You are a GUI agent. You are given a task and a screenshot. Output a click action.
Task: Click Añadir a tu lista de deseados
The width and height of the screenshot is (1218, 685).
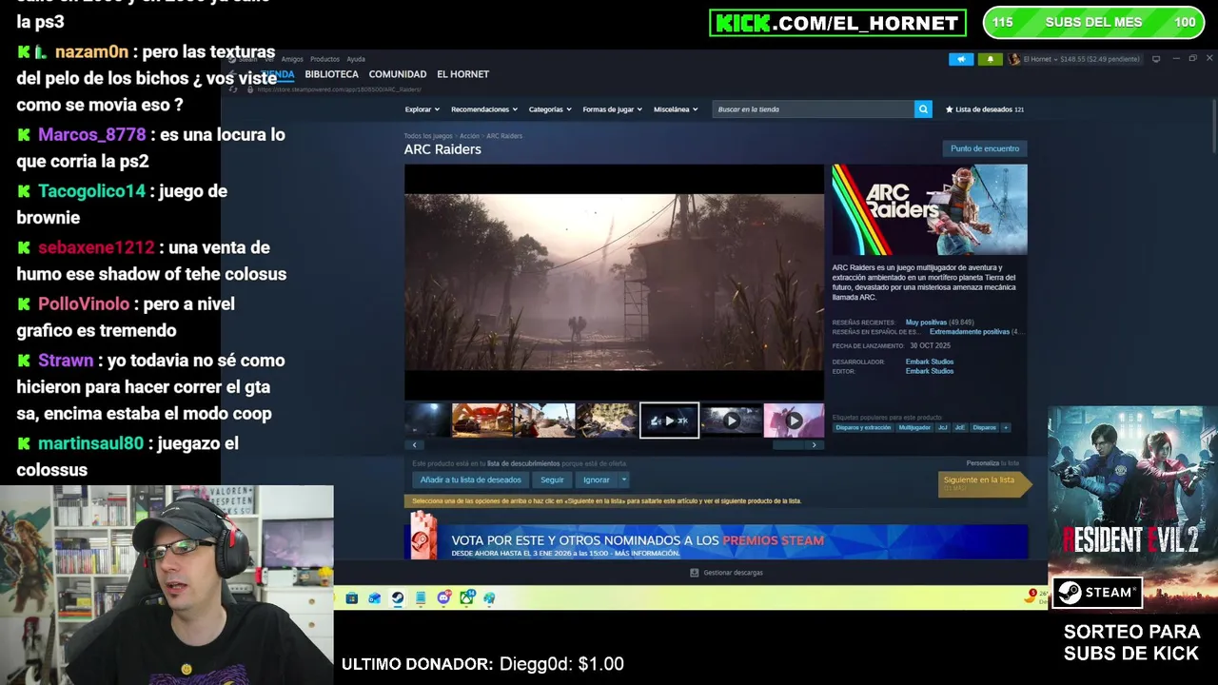pos(470,480)
